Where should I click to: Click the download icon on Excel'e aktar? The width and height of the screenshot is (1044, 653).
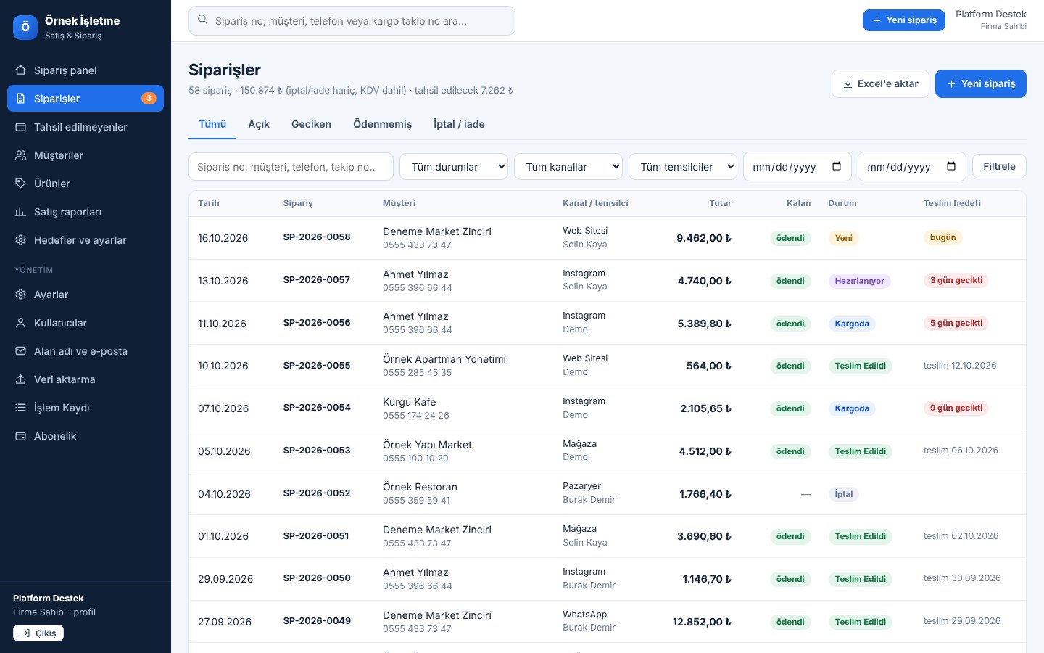coord(848,84)
